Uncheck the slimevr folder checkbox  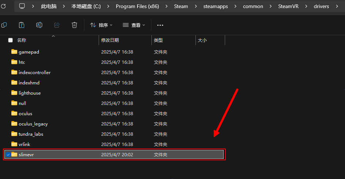8,155
